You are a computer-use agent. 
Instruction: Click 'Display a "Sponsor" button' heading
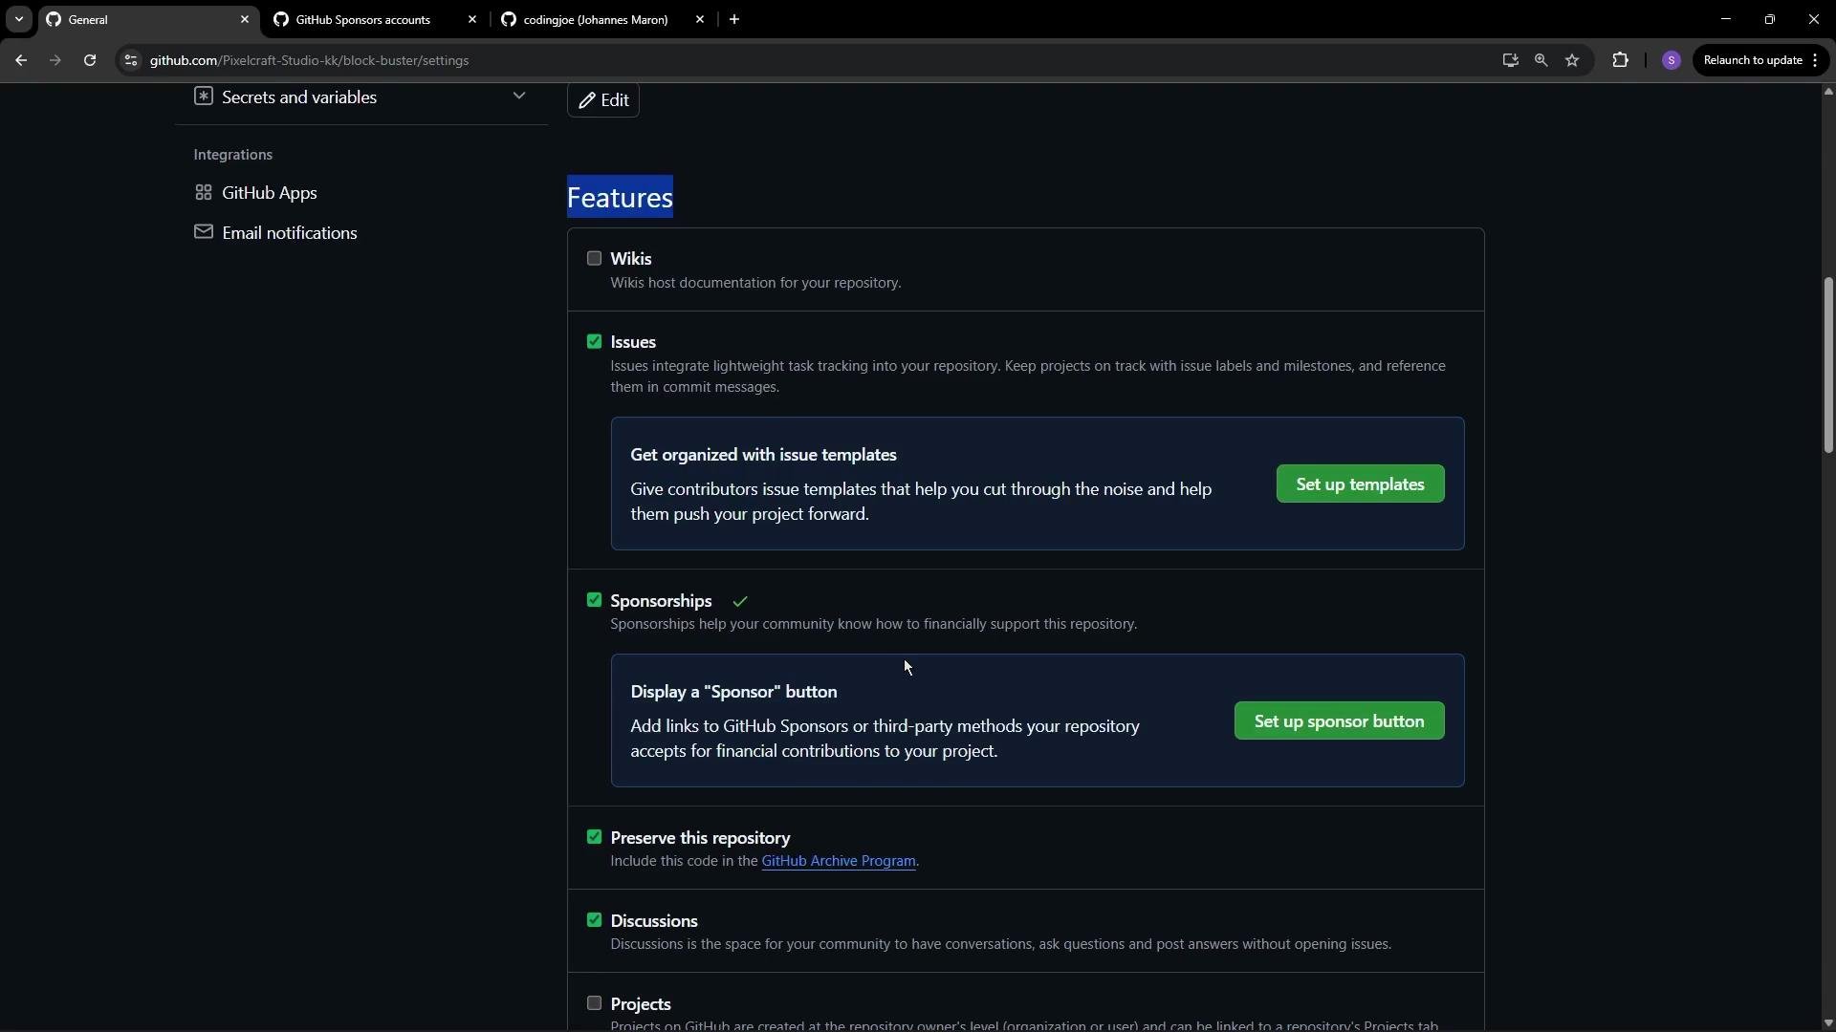[733, 692]
